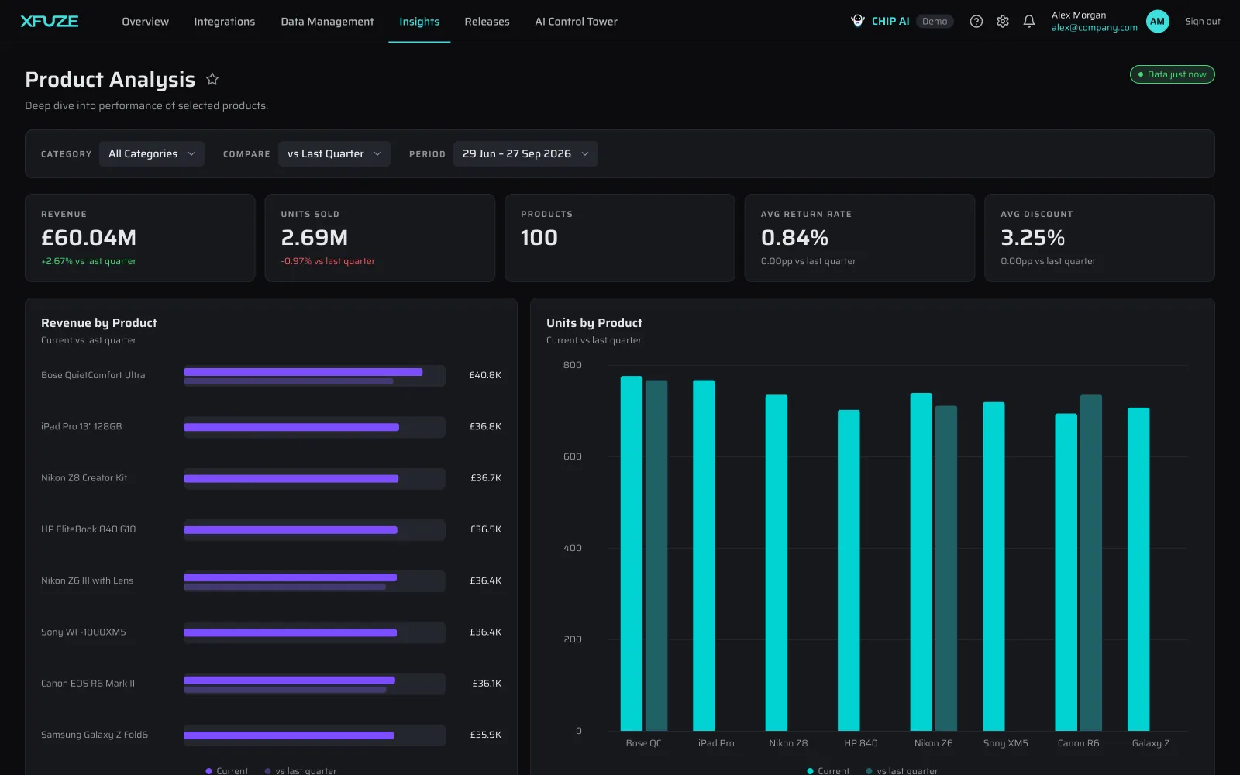Click Nikon Z8 Creator Kit row label
This screenshot has height=775, width=1240.
point(84,478)
